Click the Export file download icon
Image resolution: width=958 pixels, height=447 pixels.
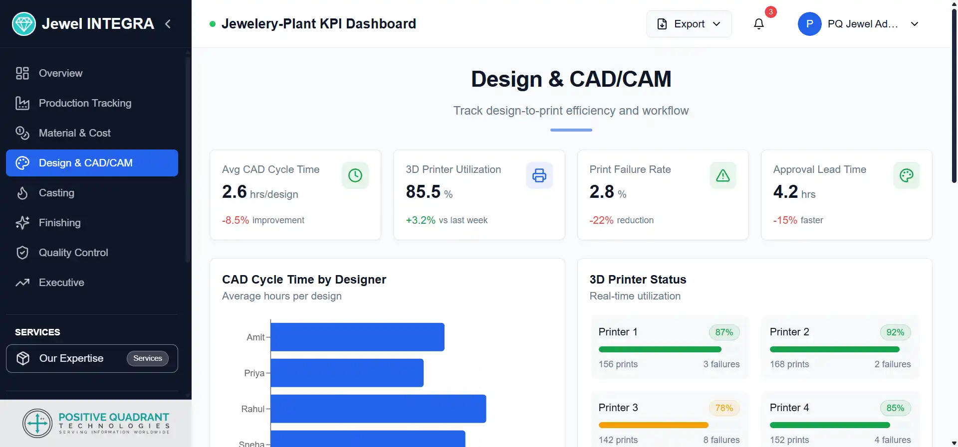click(662, 24)
